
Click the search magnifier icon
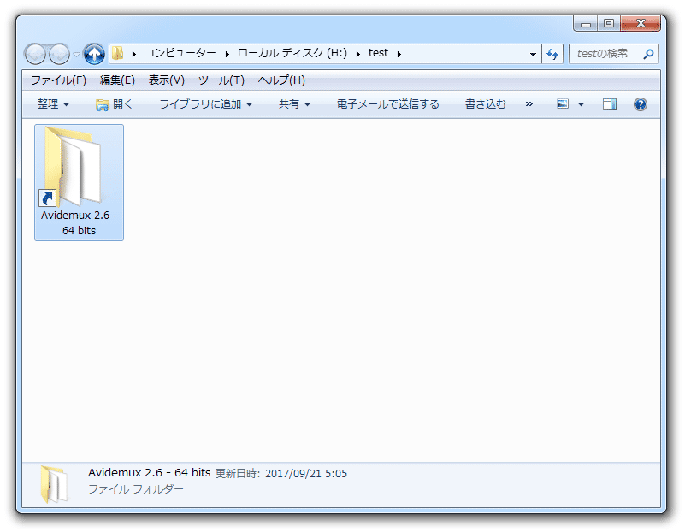[x=648, y=54]
